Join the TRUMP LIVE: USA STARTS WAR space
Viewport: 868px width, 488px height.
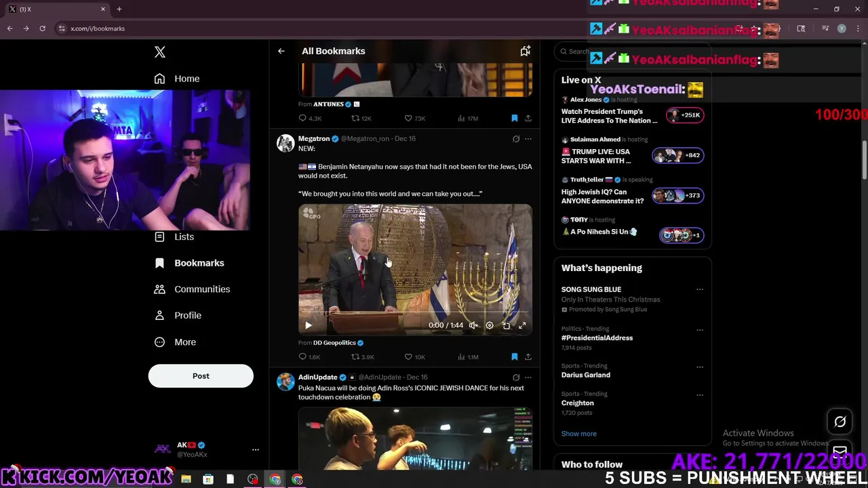point(632,151)
